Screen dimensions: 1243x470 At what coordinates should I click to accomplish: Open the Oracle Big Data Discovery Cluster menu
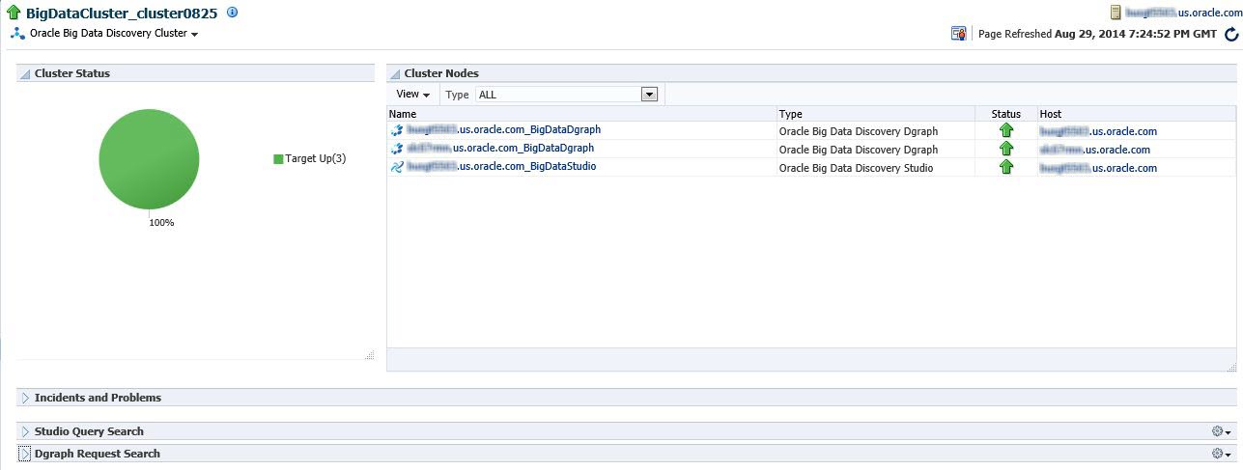click(114, 33)
